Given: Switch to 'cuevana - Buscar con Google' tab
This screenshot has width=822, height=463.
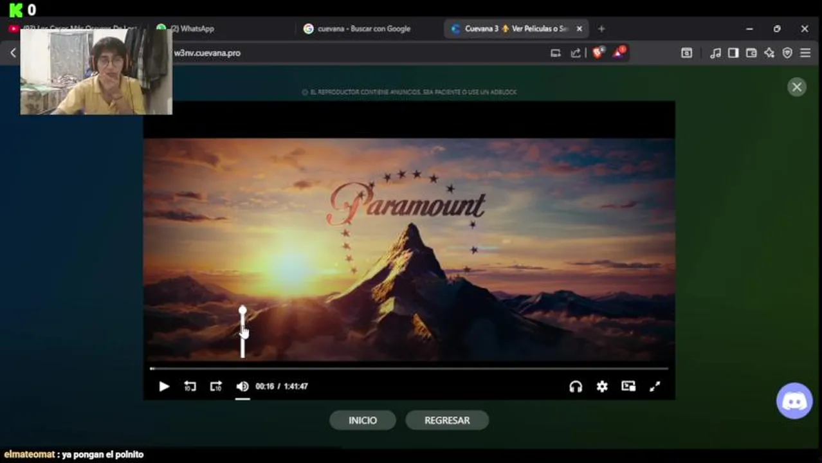Looking at the screenshot, I should click(365, 29).
